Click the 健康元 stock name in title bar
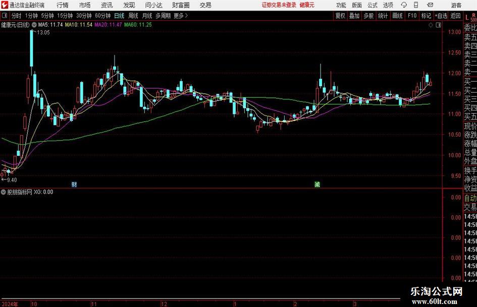The width and height of the screenshot is (477, 307). tap(307, 5)
